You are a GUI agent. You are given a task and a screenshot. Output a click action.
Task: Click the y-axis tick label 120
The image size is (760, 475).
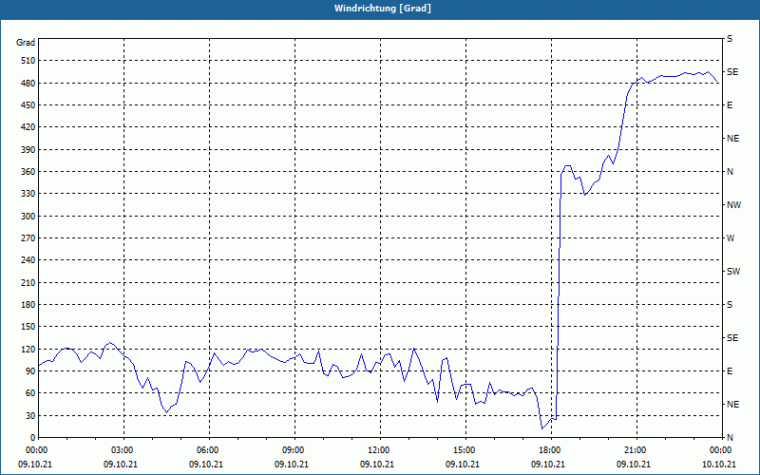coord(28,349)
